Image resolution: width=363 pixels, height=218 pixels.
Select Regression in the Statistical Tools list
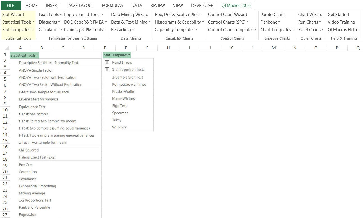coord(28,215)
